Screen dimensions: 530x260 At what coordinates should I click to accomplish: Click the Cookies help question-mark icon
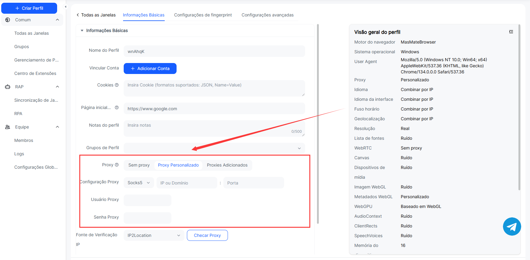point(117,85)
